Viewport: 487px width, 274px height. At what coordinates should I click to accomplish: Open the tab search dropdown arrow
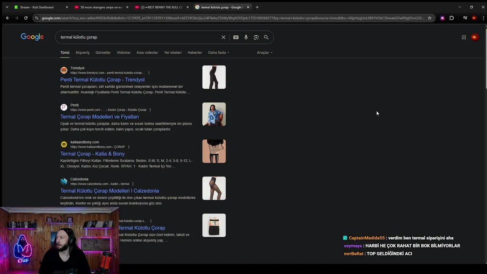coord(7,7)
